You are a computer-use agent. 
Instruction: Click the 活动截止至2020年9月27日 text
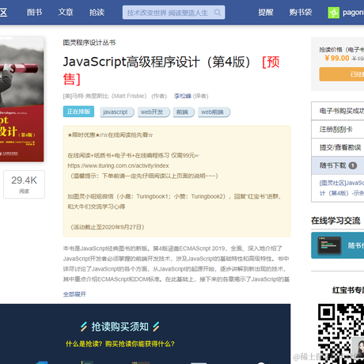[x=107, y=227]
